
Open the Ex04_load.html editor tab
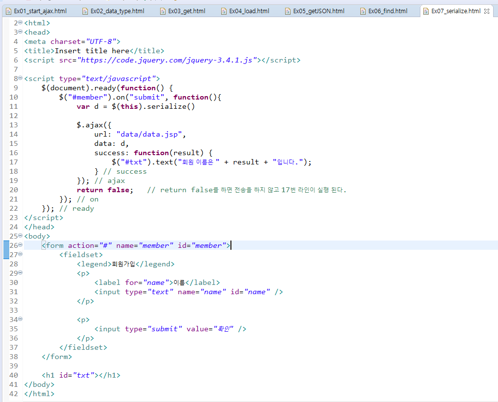245,11
